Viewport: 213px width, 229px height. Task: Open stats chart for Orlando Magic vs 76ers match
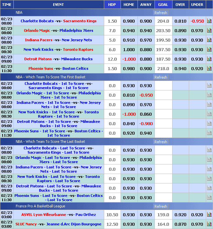(209, 30)
